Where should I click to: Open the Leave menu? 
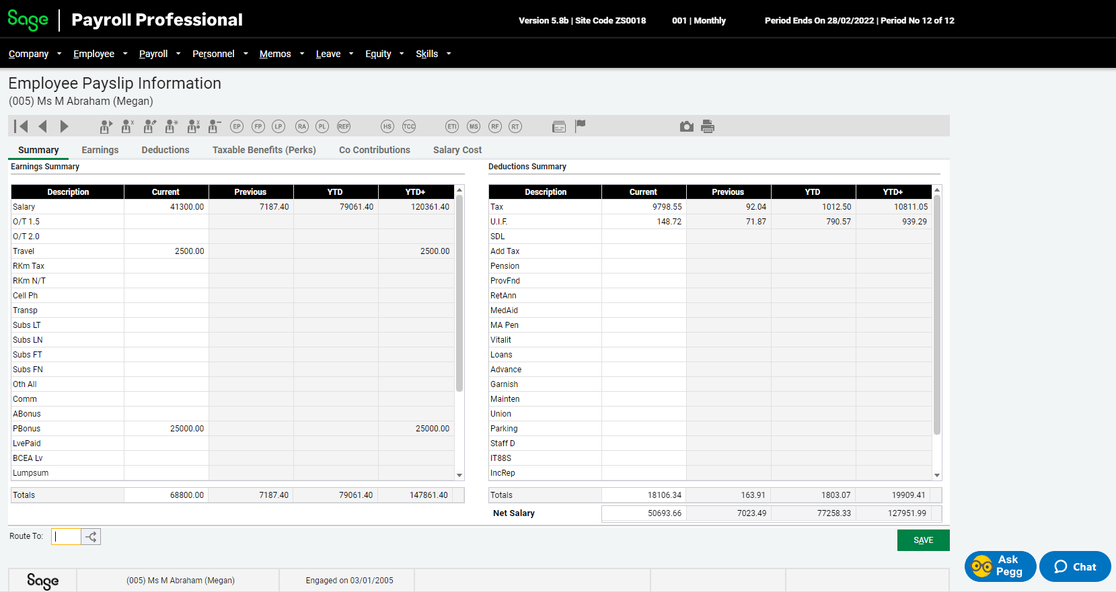click(x=334, y=54)
